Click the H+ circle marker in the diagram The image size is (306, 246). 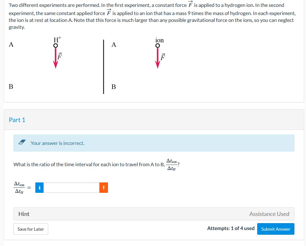pos(56,45)
